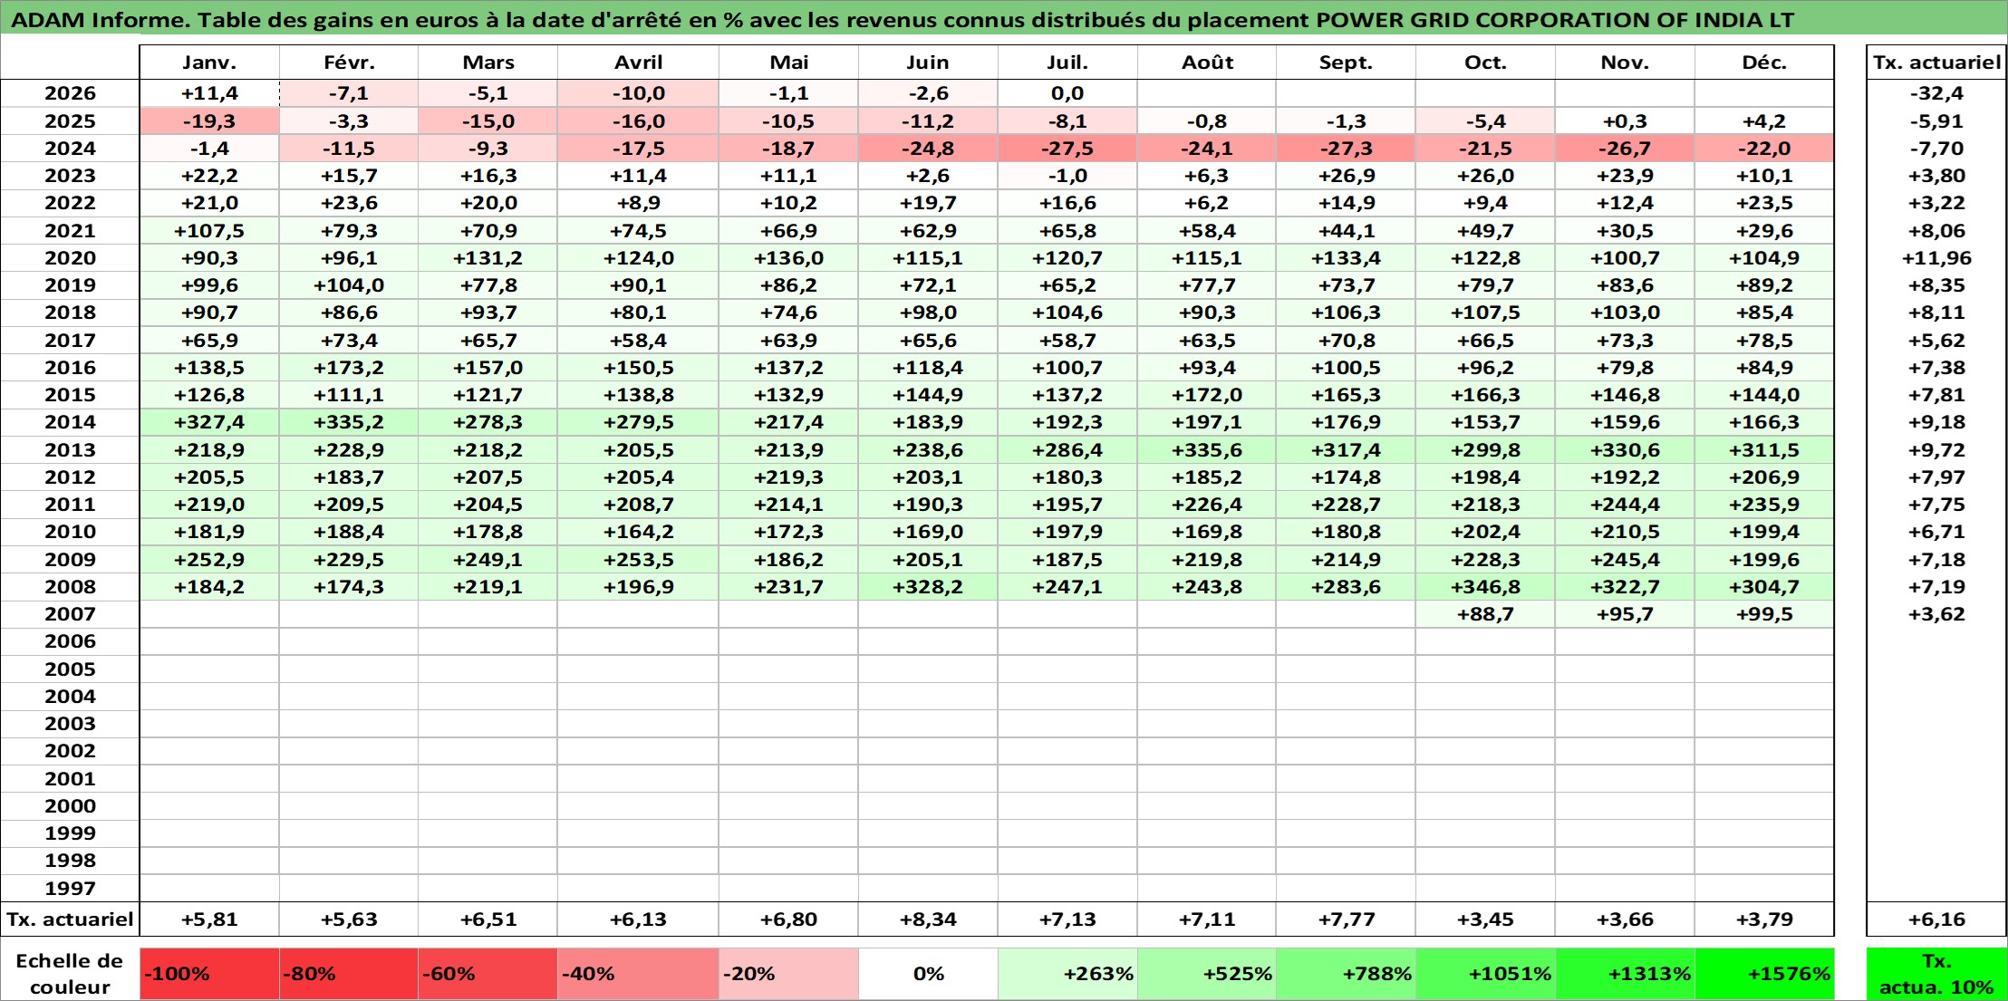Screen dimensions: 2008x1001
Task: Select the 2020 Mai value +136,0
Action: tap(788, 258)
